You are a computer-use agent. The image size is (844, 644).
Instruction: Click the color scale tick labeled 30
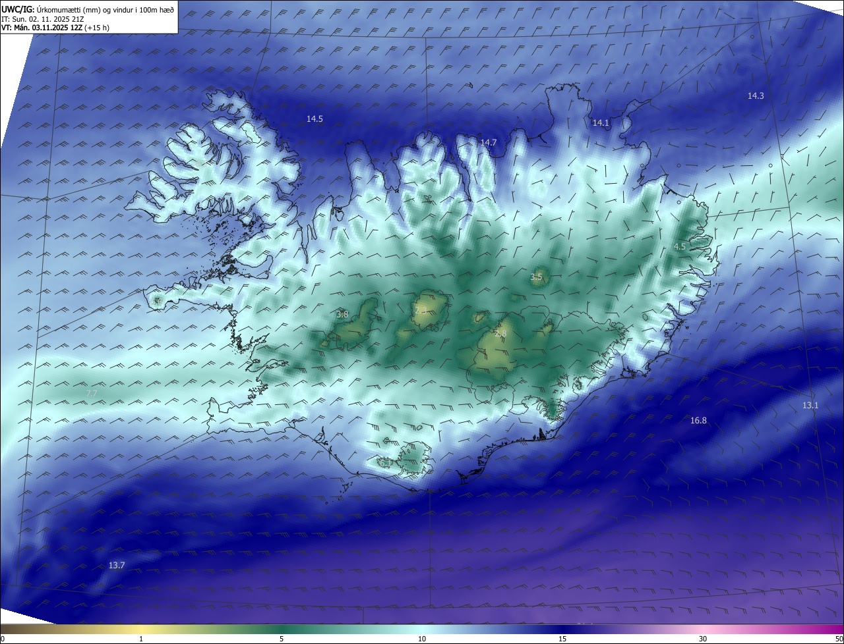pos(703,639)
